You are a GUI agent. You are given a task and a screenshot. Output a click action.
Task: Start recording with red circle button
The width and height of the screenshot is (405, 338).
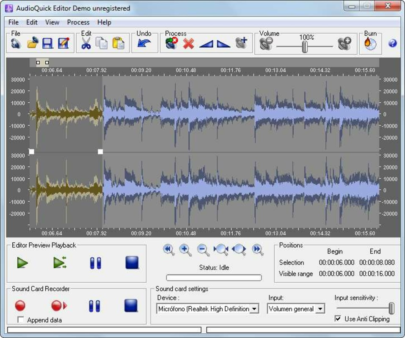[20, 305]
